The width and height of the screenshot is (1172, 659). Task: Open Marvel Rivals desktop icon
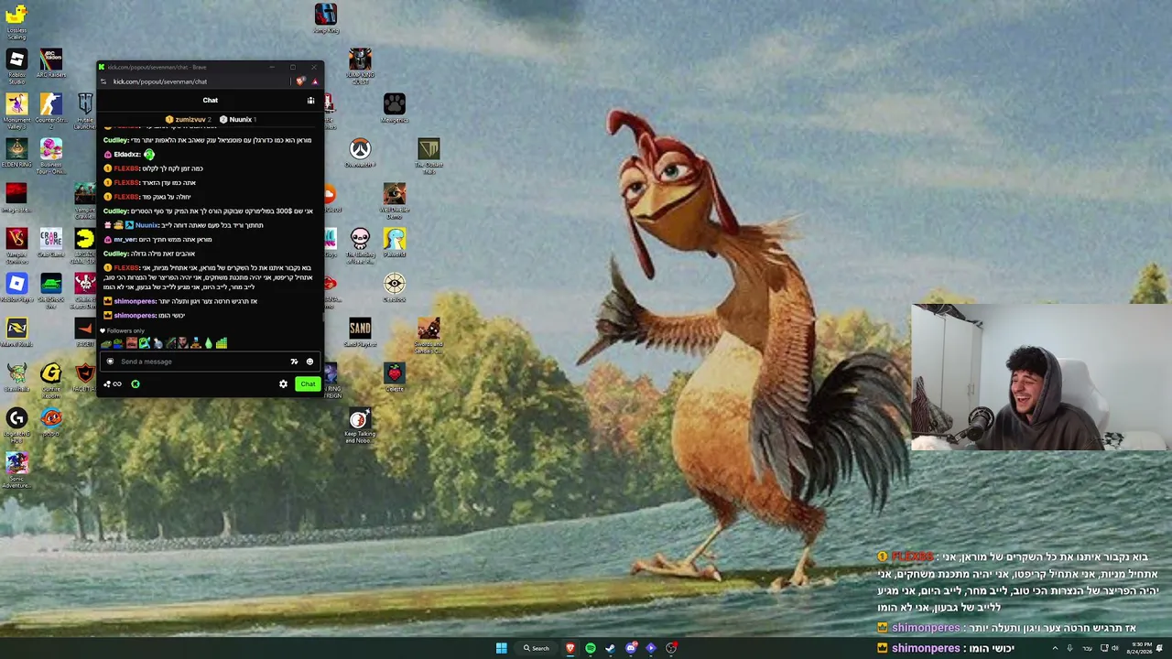pos(16,333)
